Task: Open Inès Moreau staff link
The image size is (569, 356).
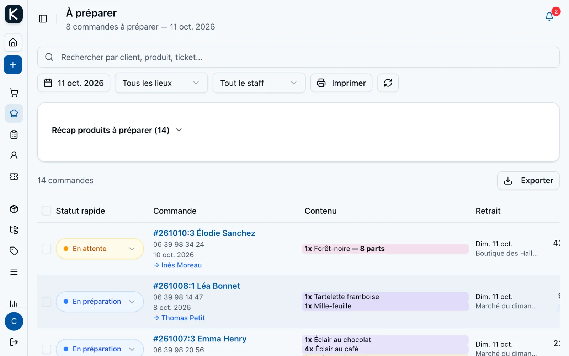Action: point(177,265)
